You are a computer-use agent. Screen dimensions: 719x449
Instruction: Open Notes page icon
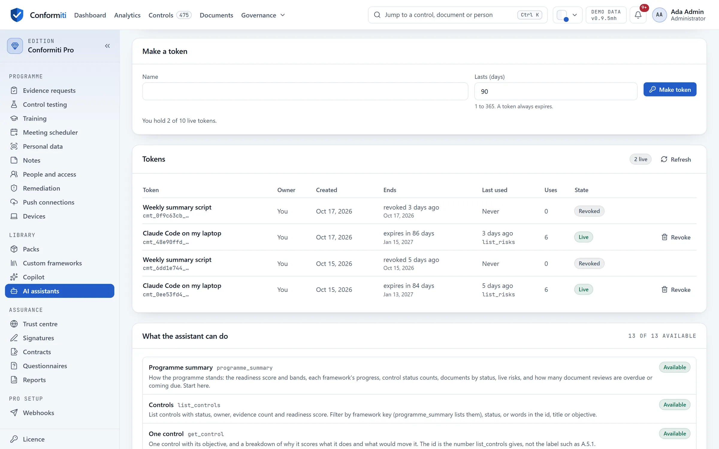[x=14, y=160]
